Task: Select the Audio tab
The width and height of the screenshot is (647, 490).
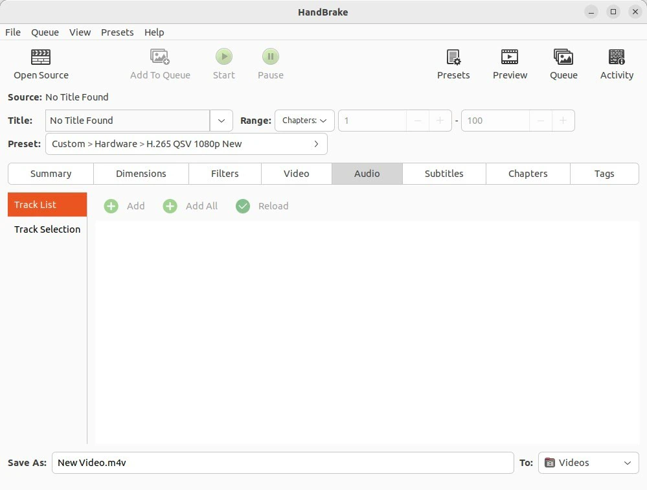Action: [367, 173]
